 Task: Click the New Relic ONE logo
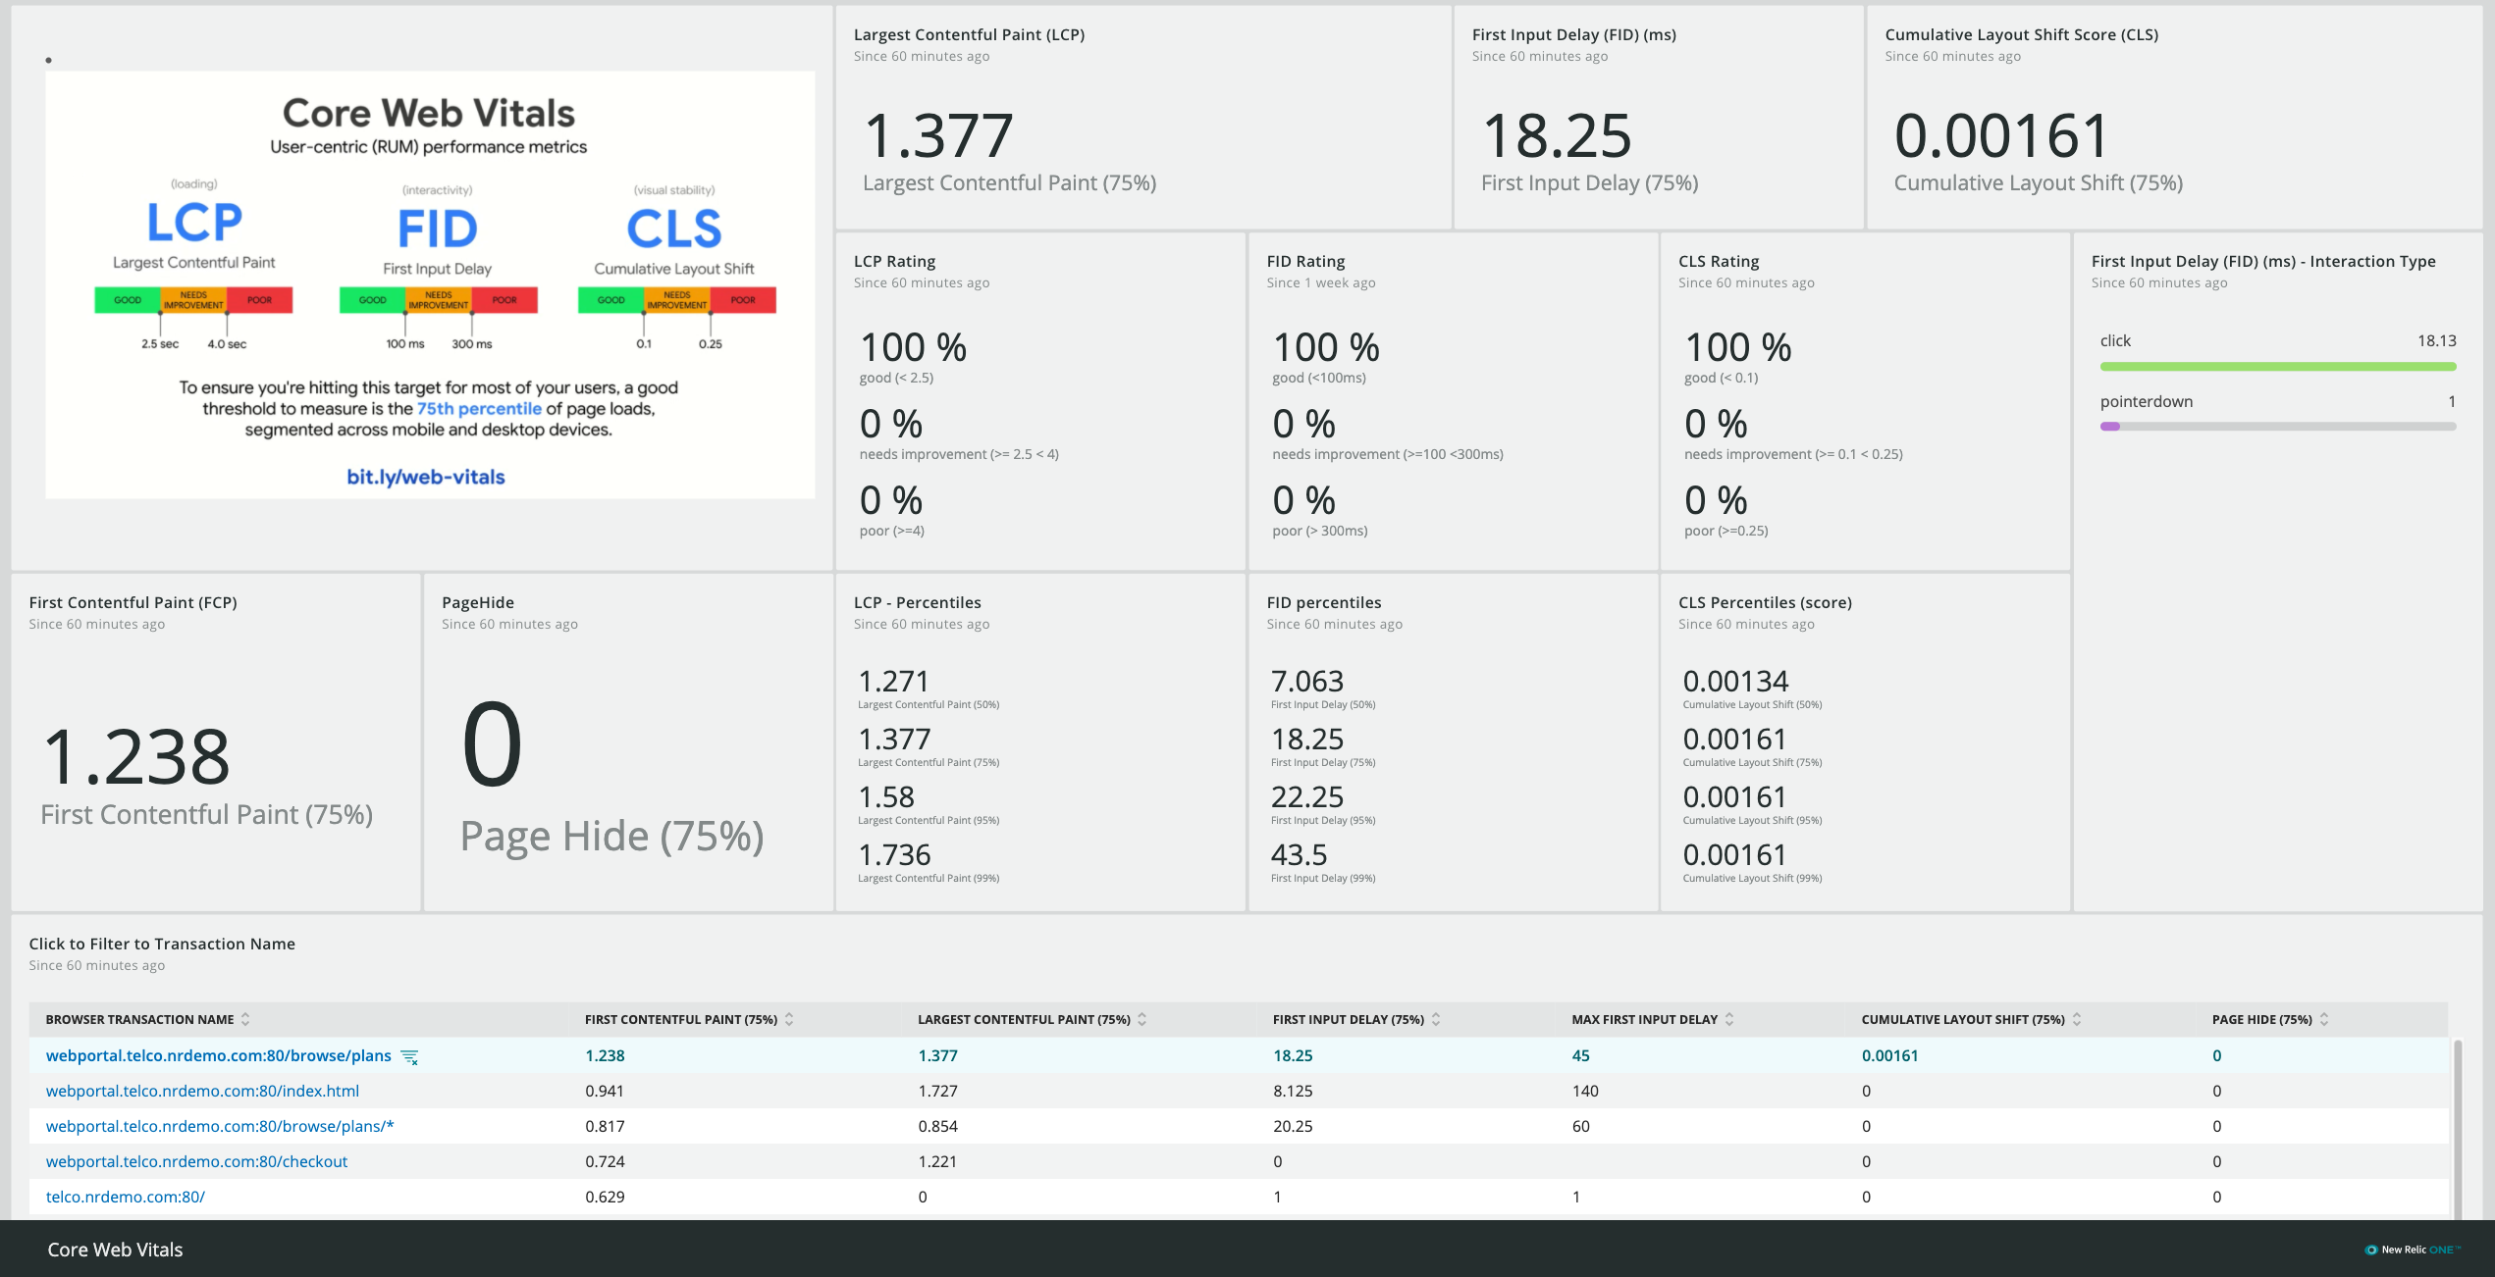click(2413, 1250)
